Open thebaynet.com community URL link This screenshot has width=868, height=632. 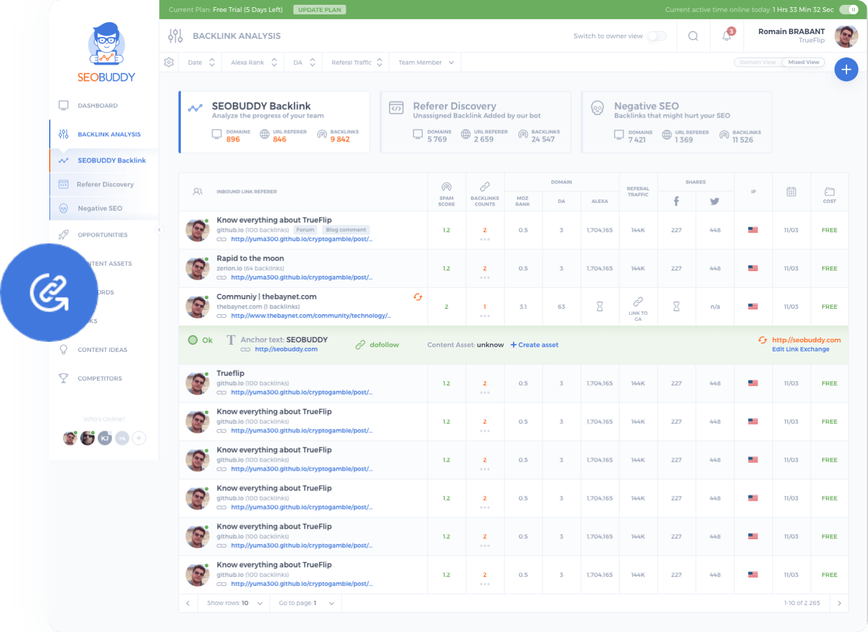click(x=311, y=316)
